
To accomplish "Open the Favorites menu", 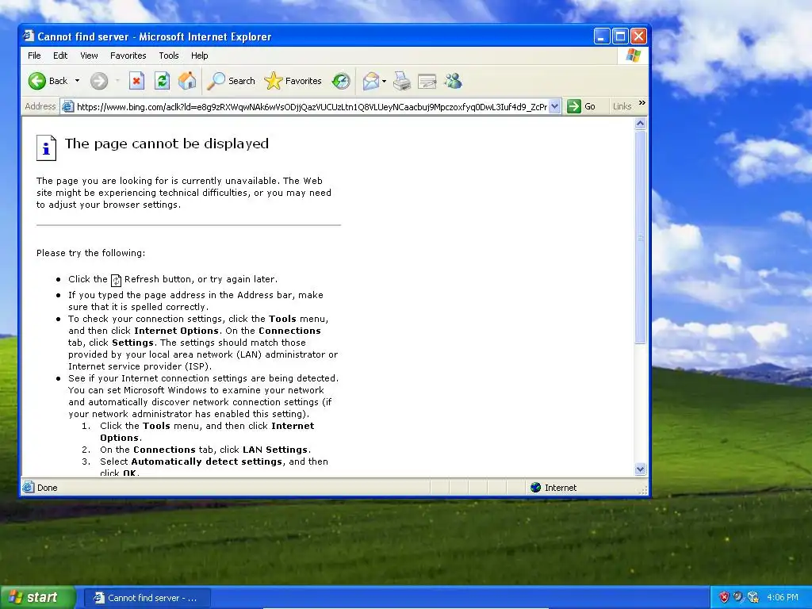I will [x=128, y=56].
